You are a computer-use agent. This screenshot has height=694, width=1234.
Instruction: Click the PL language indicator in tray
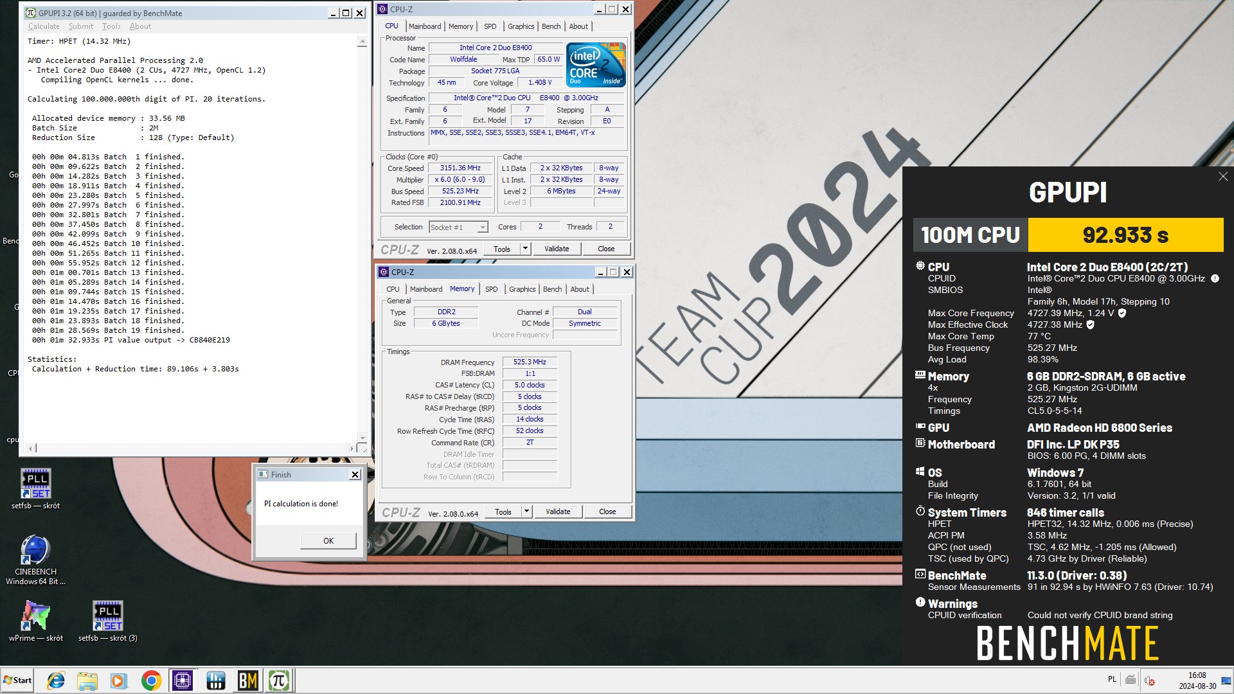[x=1112, y=679]
